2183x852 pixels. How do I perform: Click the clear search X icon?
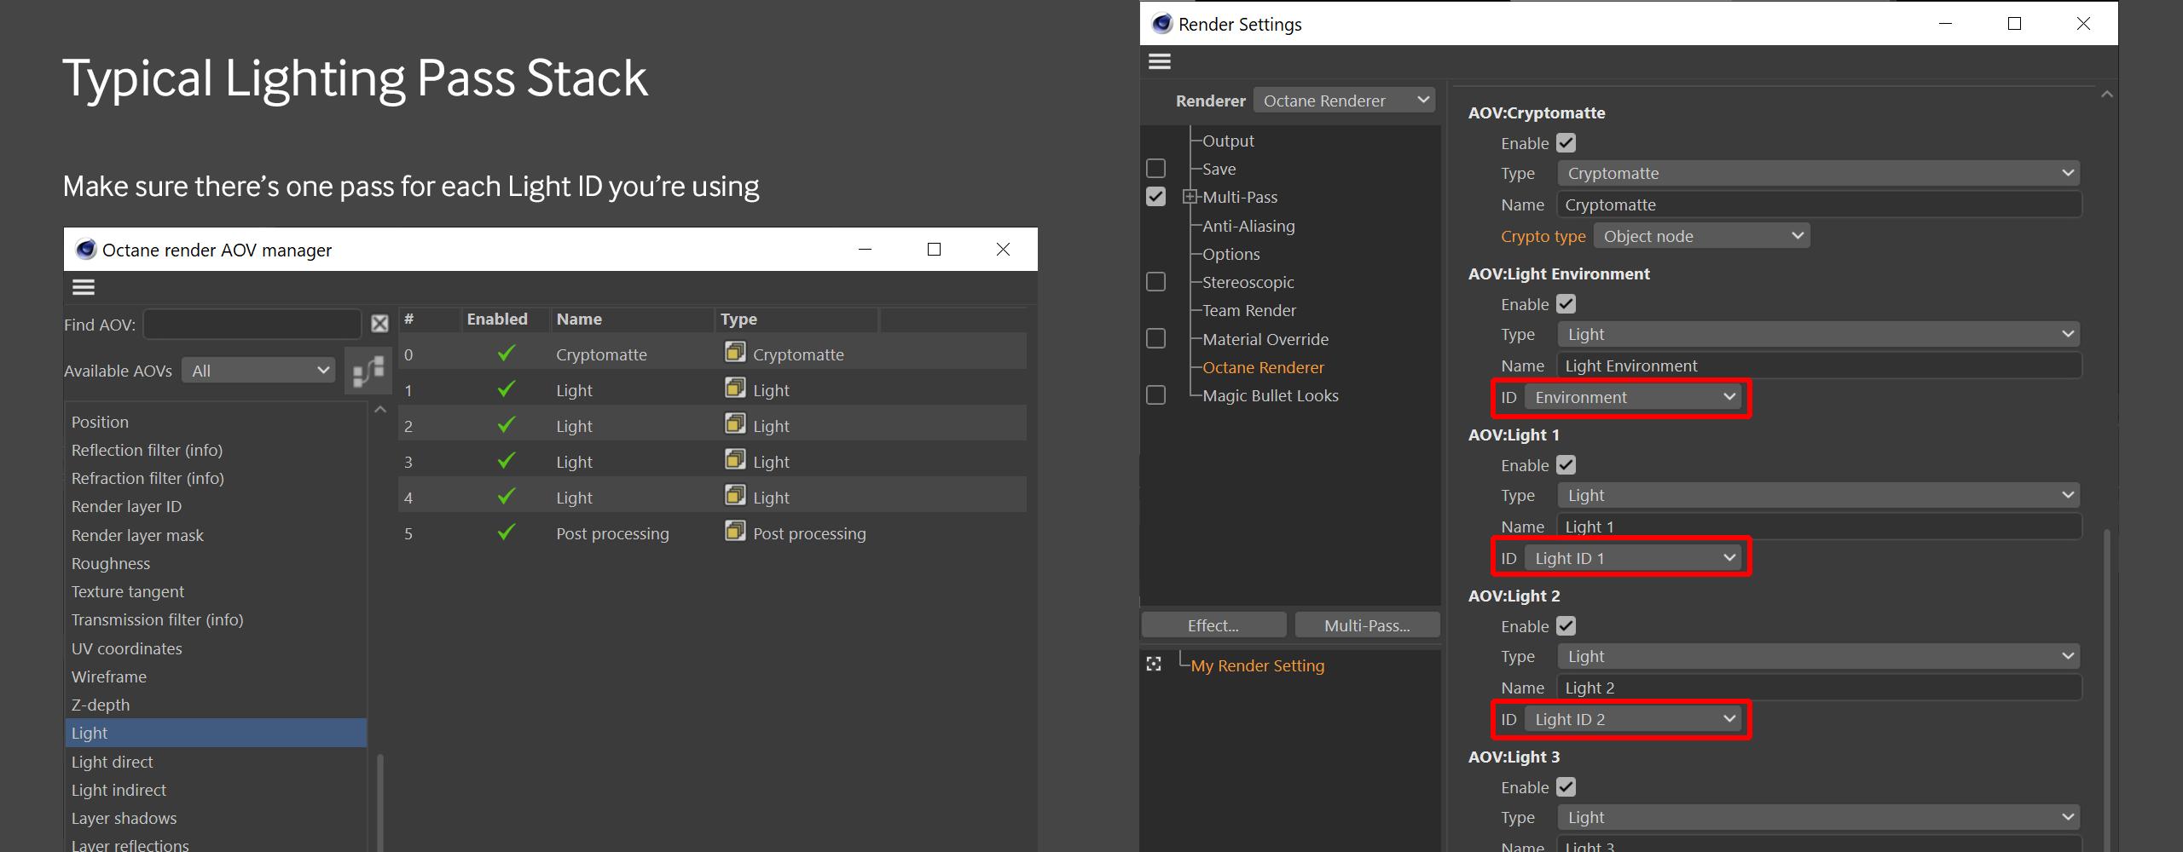pos(379,324)
